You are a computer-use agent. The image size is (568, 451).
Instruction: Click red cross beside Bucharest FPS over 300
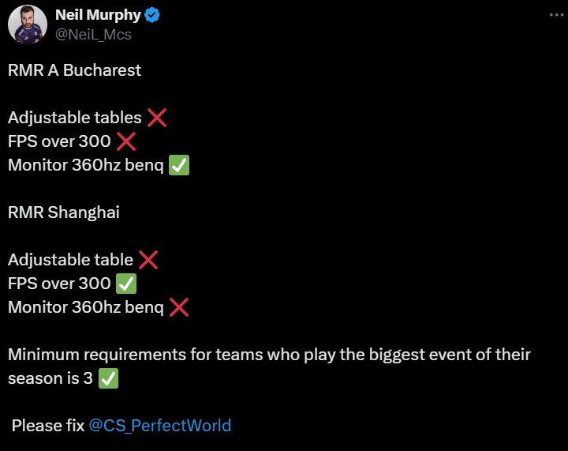click(x=126, y=141)
